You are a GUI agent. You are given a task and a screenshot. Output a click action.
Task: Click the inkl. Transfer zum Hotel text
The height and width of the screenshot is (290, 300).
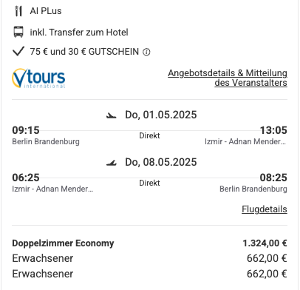[79, 33]
